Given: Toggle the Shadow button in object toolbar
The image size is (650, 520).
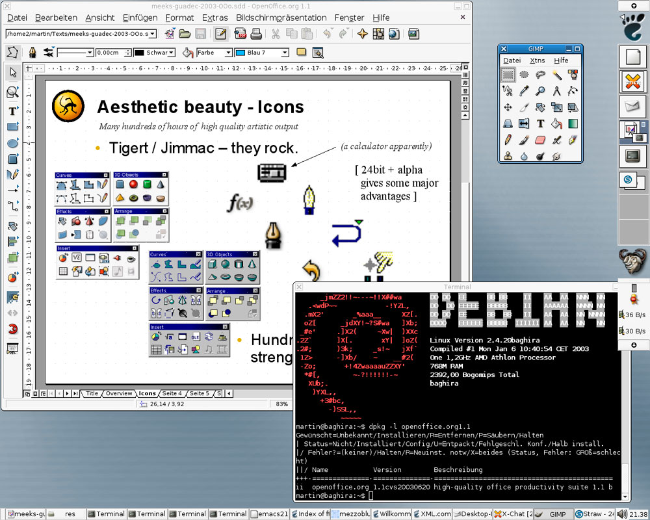Looking at the screenshot, I should (301, 53).
